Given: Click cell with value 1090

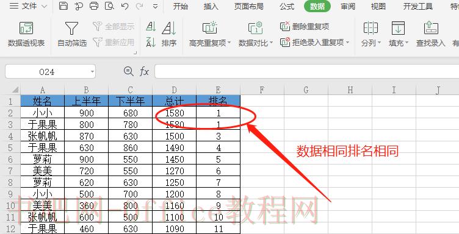Looking at the screenshot, I should 175,229.
